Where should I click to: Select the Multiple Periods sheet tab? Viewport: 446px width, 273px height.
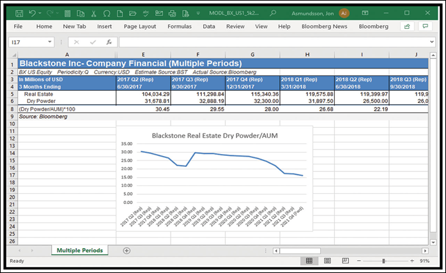[81, 250]
